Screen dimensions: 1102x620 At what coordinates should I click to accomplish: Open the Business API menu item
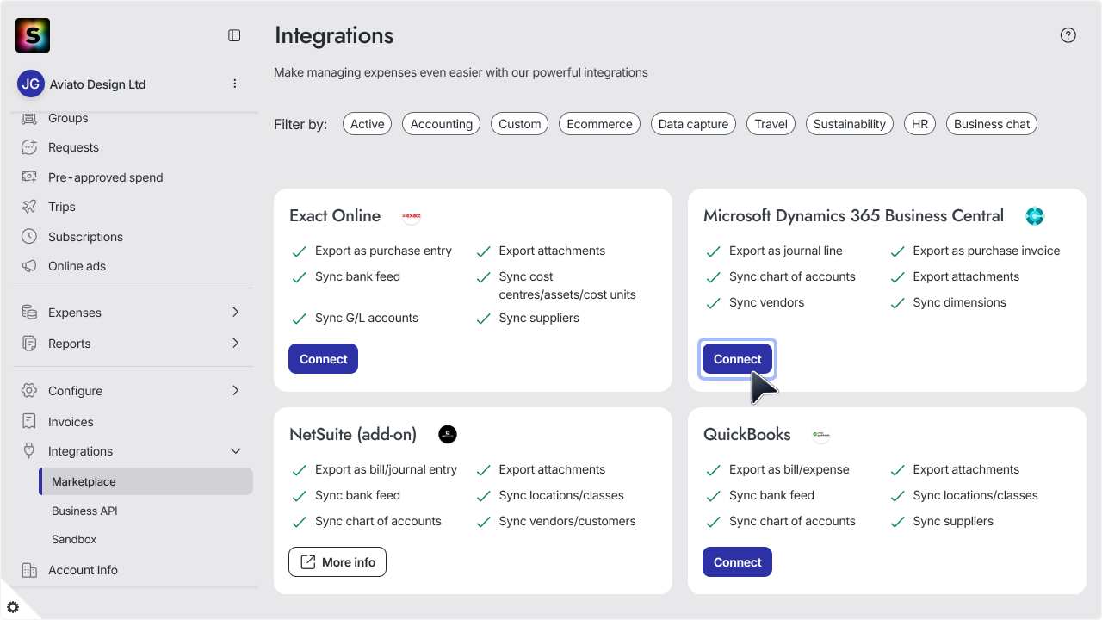(x=84, y=511)
